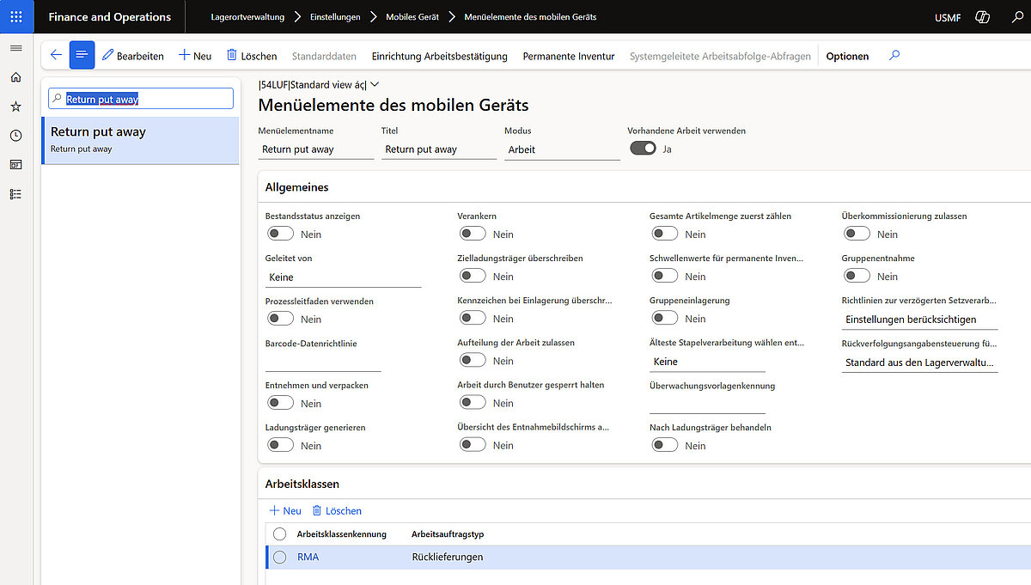Create a new work class with Neu

[284, 510]
